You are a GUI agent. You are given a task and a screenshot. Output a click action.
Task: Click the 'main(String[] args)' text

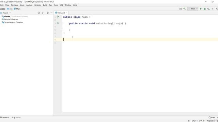pos(110,23)
